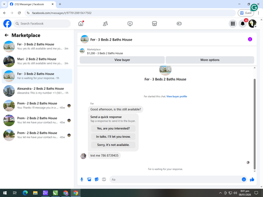The height and width of the screenshot is (197, 263).
Task: Open the Video tab icon
Action: point(130,24)
